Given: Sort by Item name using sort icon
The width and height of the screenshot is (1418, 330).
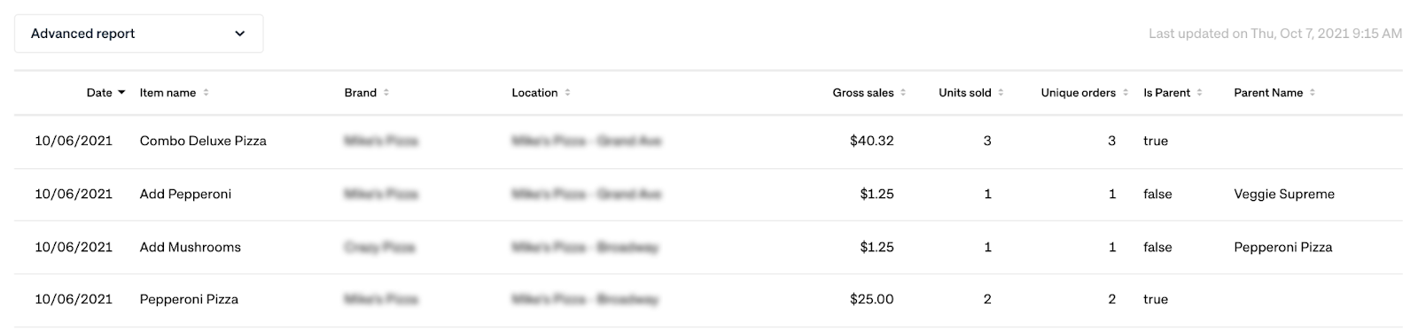Looking at the screenshot, I should [x=206, y=93].
